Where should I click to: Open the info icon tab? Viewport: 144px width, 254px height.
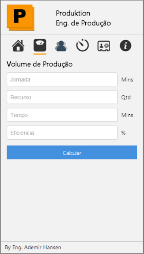point(125,46)
